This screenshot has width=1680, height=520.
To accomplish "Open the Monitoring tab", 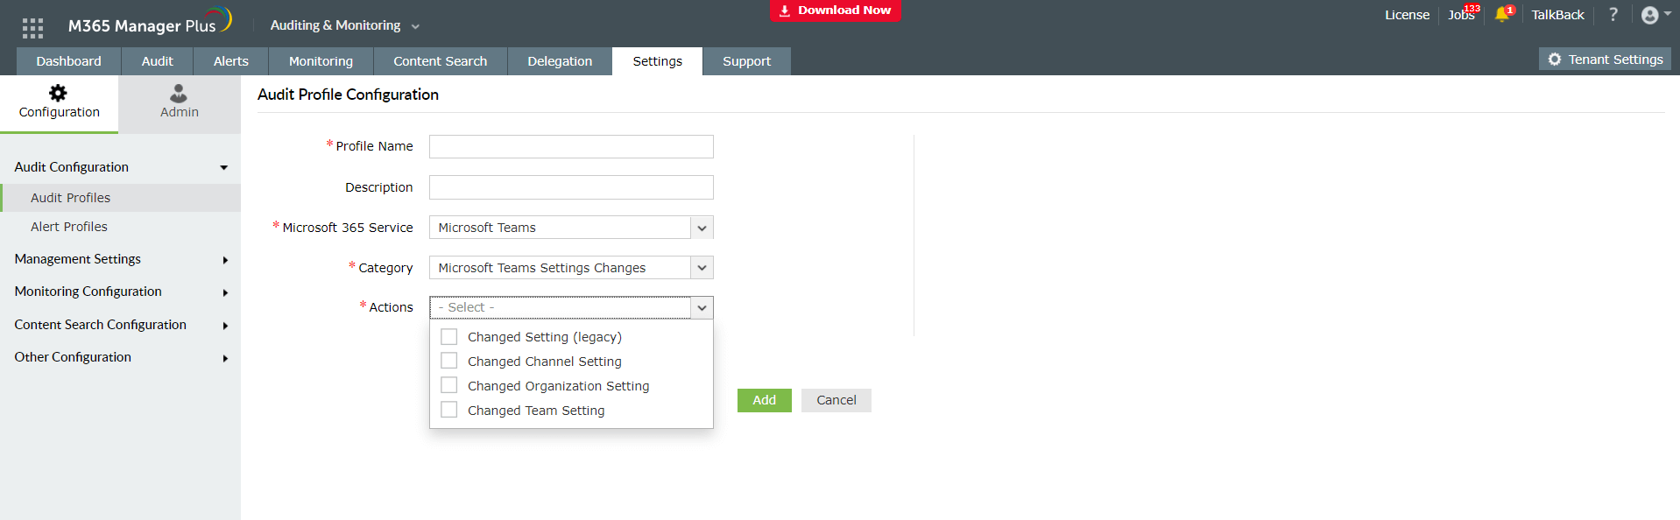I will (321, 61).
